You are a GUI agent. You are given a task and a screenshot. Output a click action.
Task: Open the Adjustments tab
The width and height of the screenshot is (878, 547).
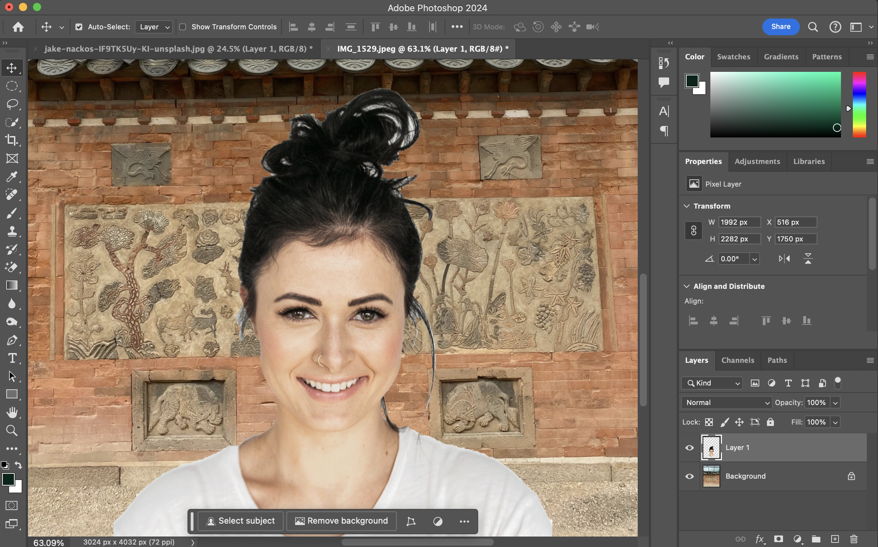757,162
